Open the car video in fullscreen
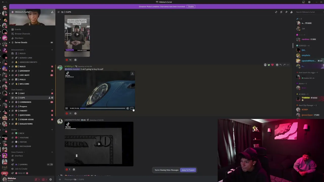This screenshot has width=324, height=182. point(132,108)
